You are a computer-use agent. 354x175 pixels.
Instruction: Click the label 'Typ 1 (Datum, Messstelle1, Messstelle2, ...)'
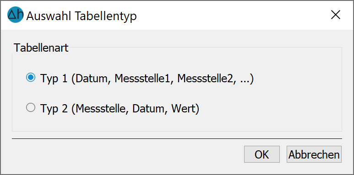pos(147,79)
